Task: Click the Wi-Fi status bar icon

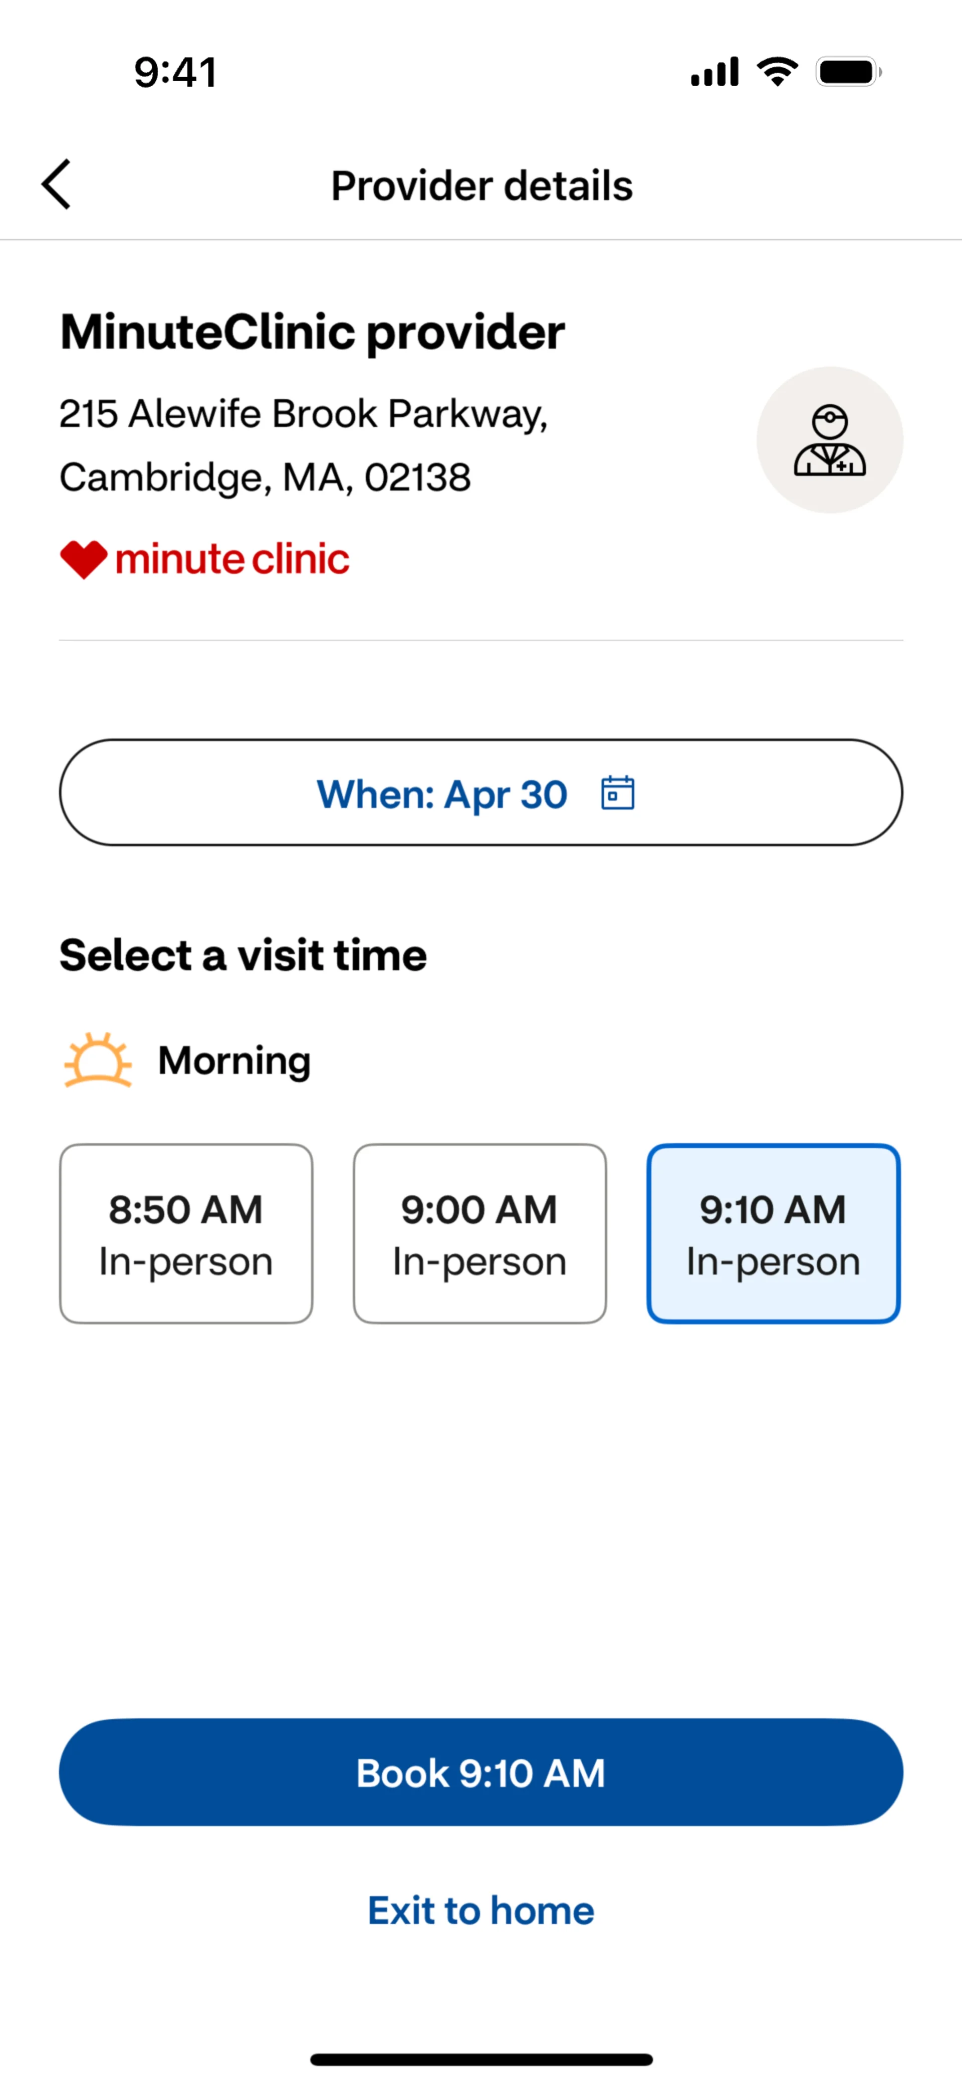Action: point(778,72)
